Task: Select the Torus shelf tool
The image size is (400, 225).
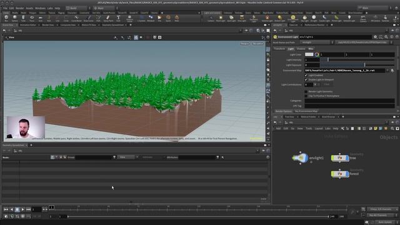Action: pyautogui.click(x=32, y=18)
